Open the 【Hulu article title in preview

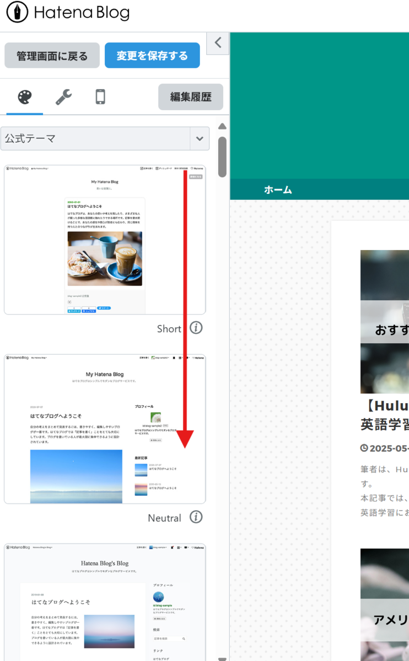(385, 415)
